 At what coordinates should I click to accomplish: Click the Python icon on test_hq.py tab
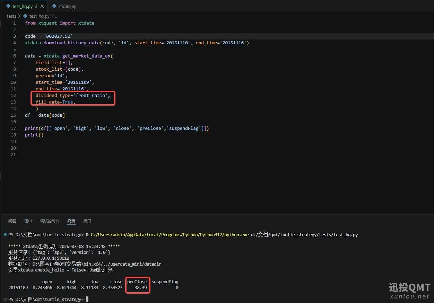(8, 6)
